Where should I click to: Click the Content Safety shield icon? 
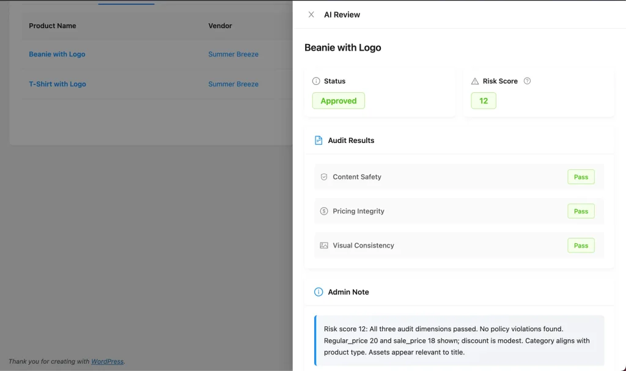coord(324,177)
